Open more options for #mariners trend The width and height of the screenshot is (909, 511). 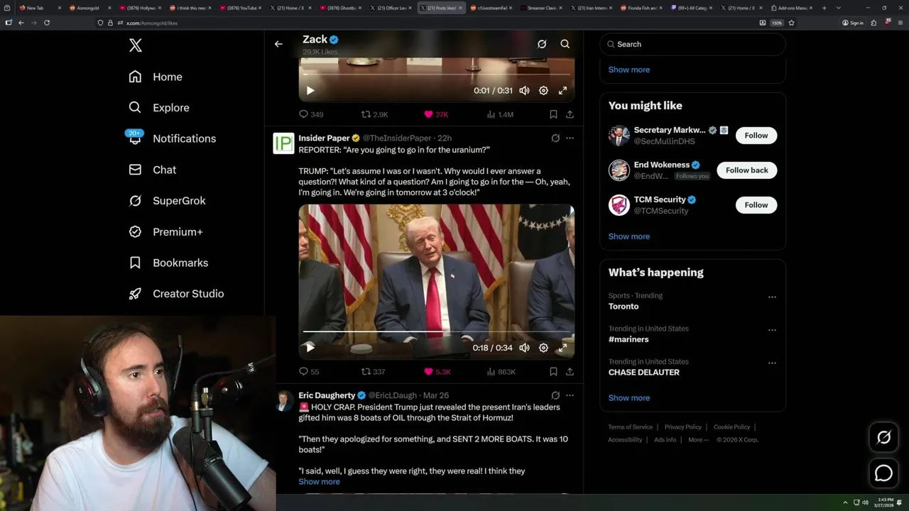(772, 330)
